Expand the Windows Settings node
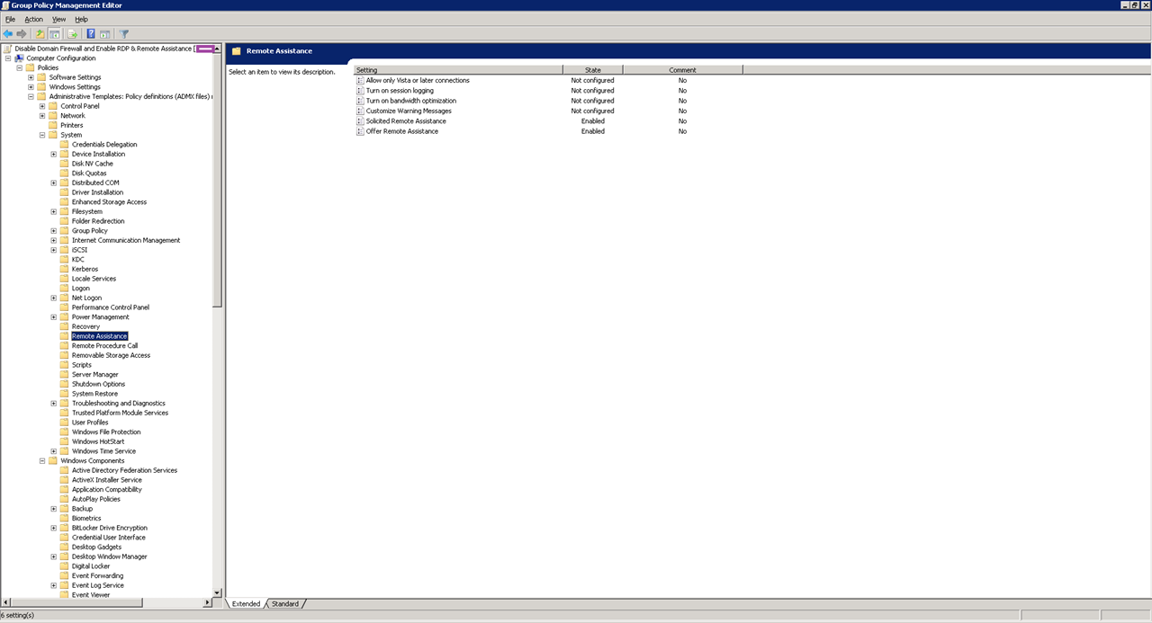The width and height of the screenshot is (1152, 623). [x=31, y=87]
